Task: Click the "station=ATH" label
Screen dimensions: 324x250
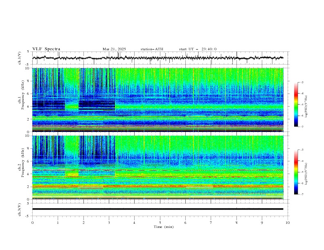Action: 152,49
